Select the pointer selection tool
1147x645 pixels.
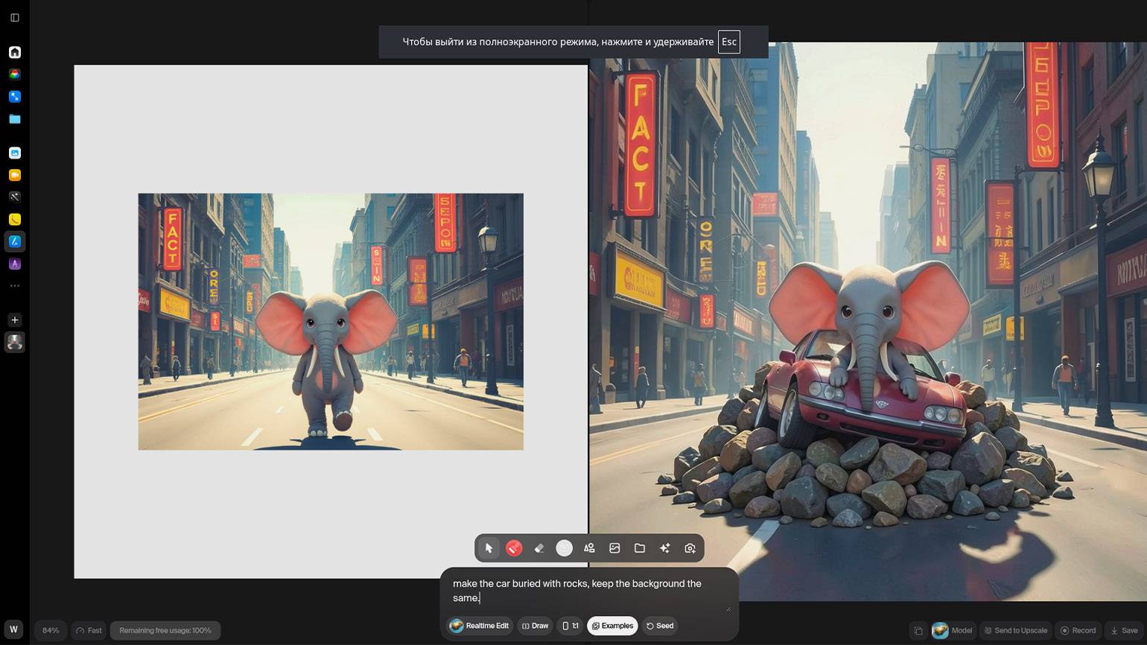[x=489, y=548]
